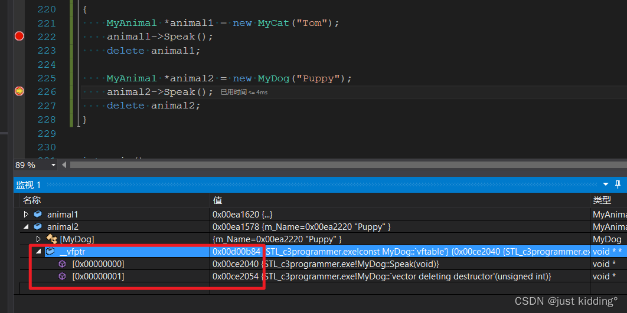Expand the animal1 watch entry
Screen dimensions: 627x313
coord(27,215)
